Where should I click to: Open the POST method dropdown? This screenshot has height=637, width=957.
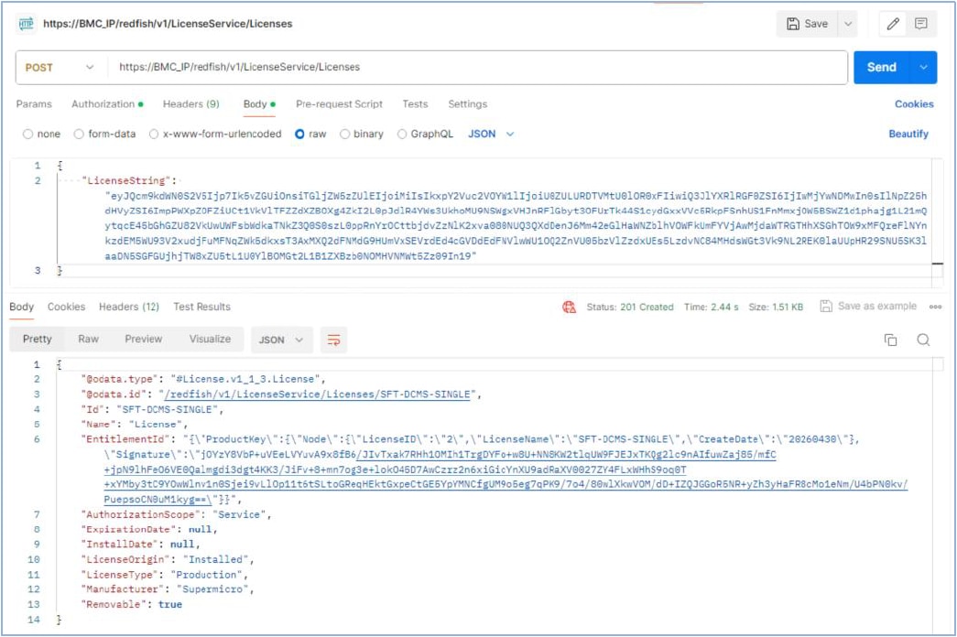[x=60, y=68]
